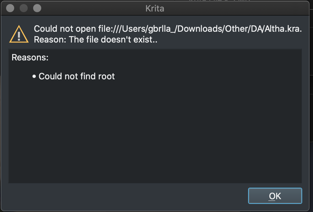Click the 'Downloads' segment of the file path

click(199, 29)
